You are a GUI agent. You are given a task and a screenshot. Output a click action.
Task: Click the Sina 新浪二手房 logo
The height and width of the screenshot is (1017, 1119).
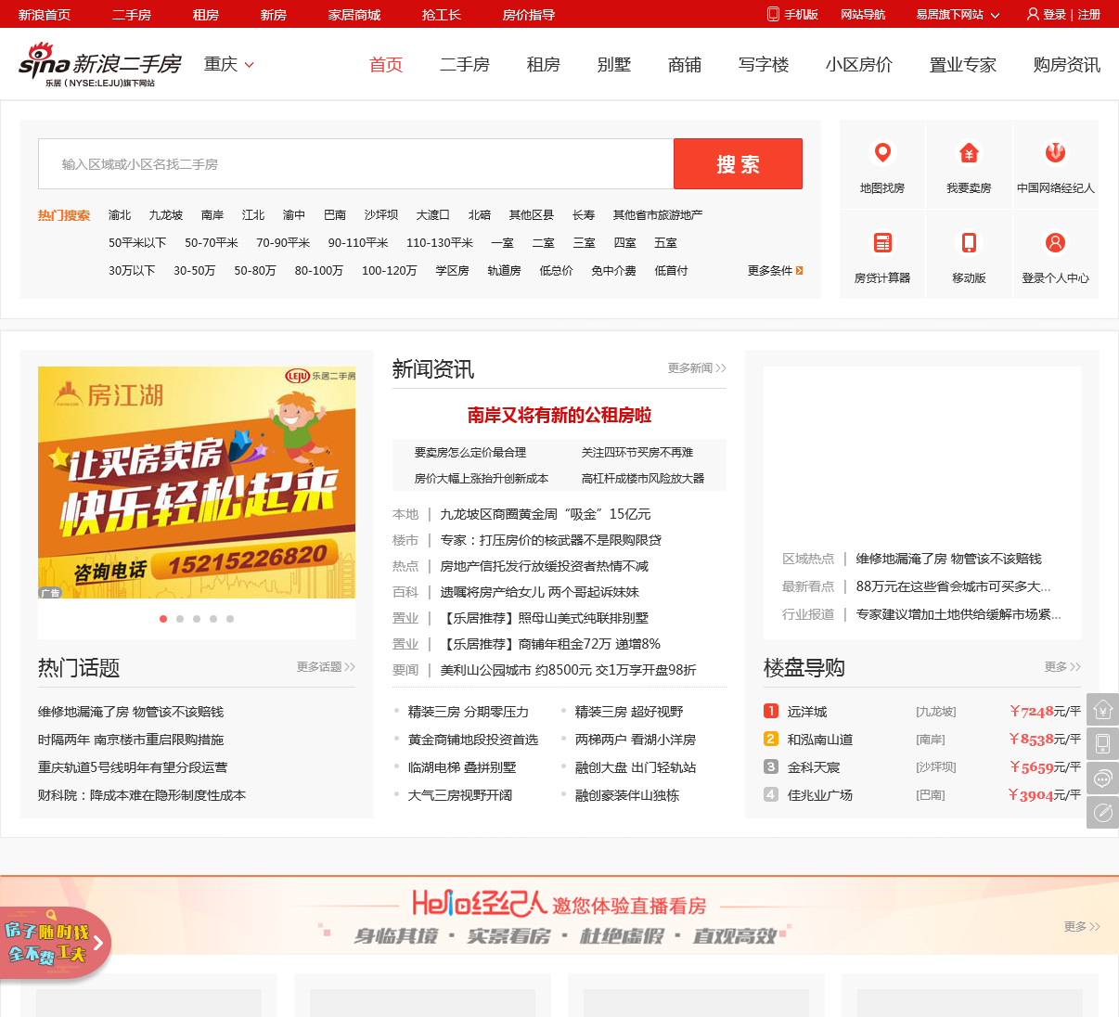[100, 64]
